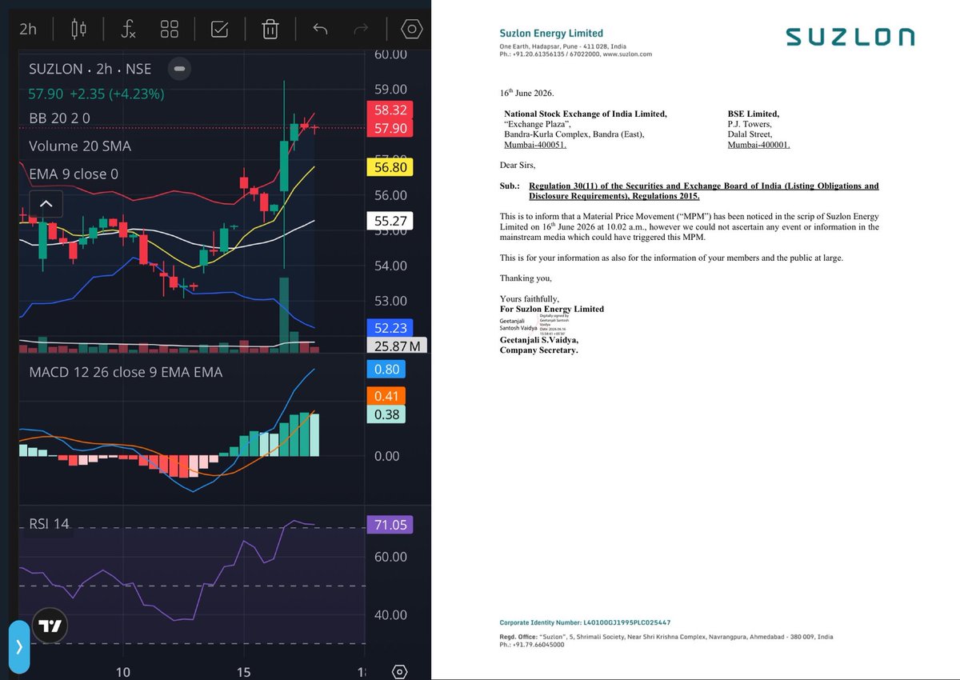Change the candlestick chart type
This screenshot has height=680, width=960.
pos(78,30)
